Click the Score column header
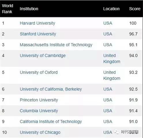Screen dimensions: 143x138 tap(135, 9)
